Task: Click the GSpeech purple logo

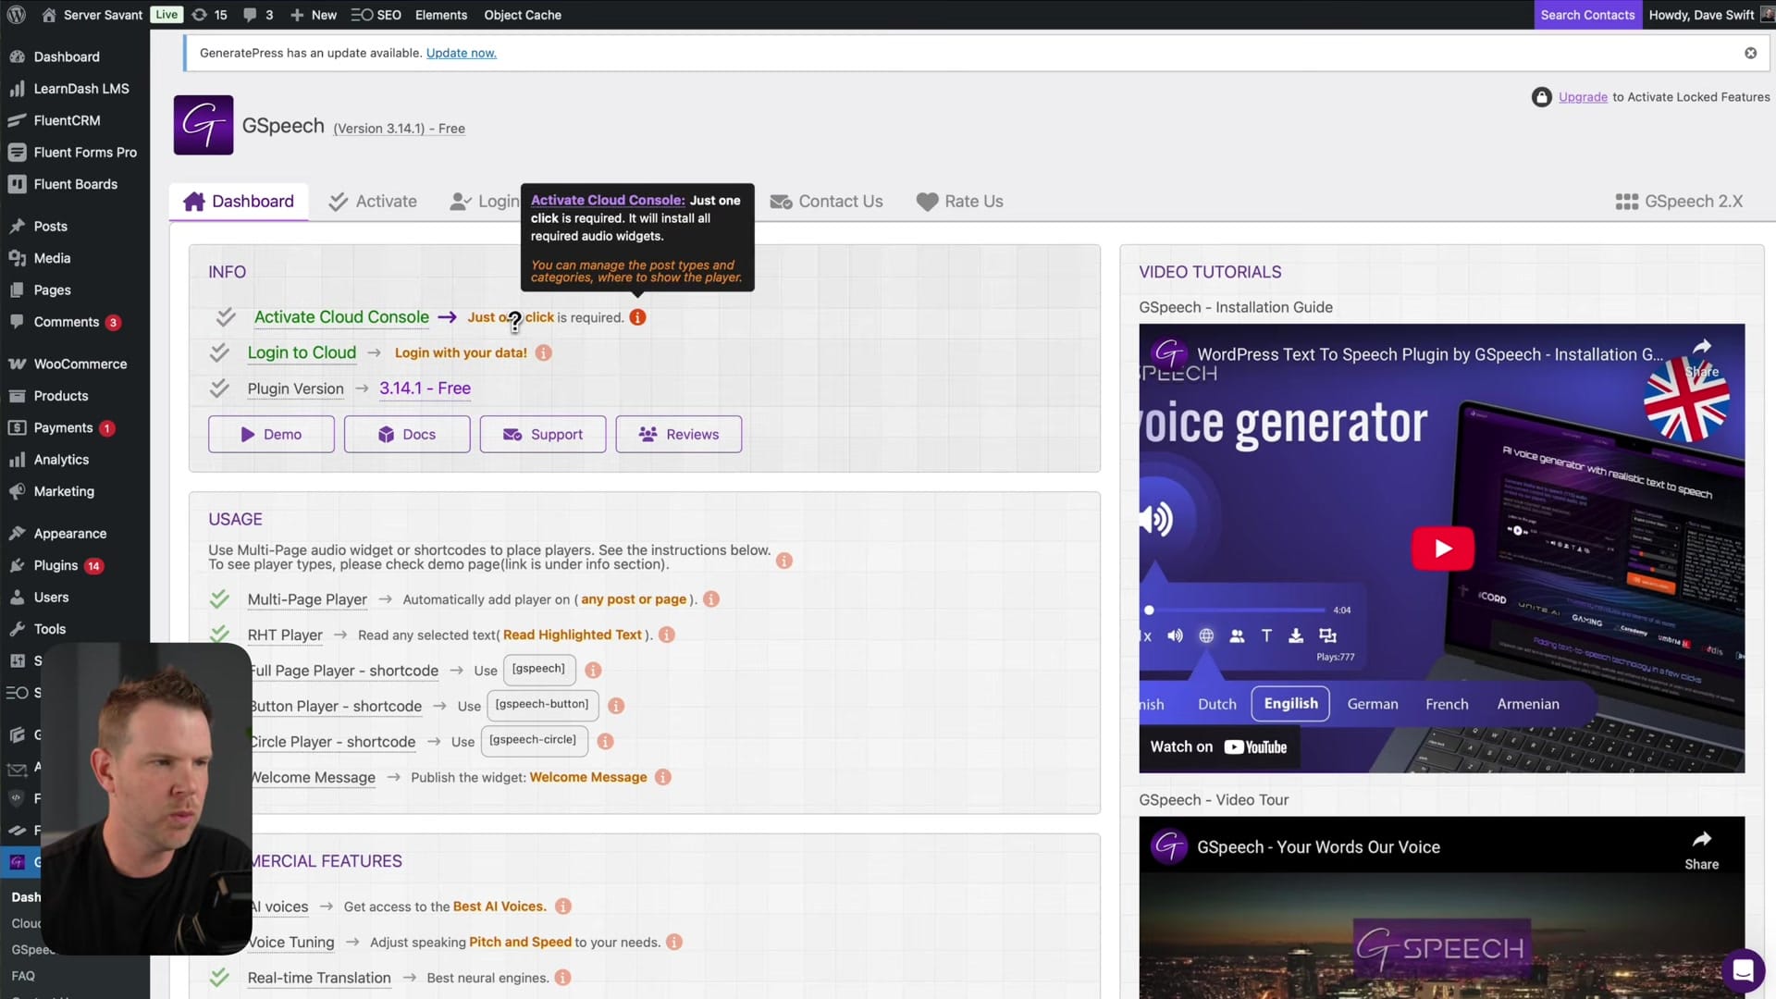Action: coord(203,125)
